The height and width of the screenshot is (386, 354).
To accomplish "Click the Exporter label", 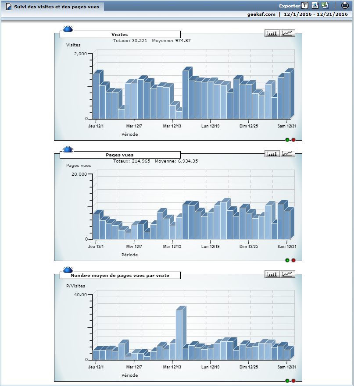I will 290,6.
